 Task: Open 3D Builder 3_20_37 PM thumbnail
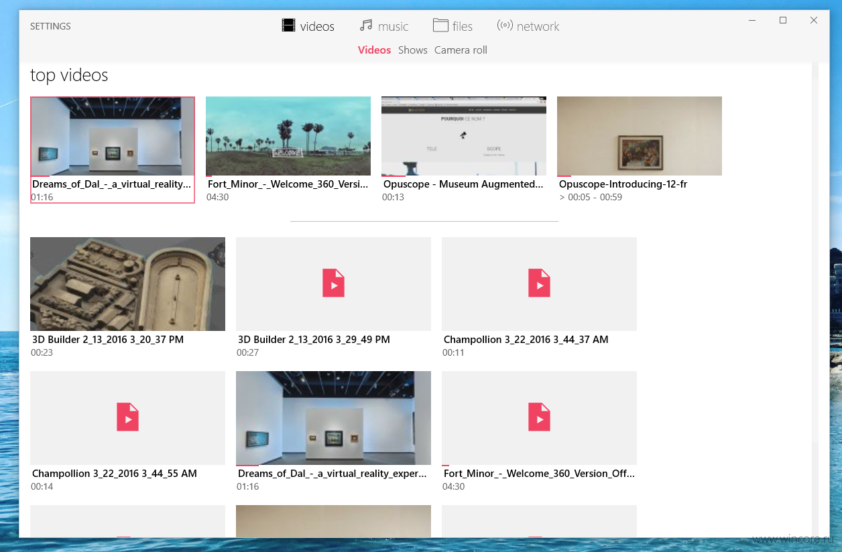click(127, 284)
